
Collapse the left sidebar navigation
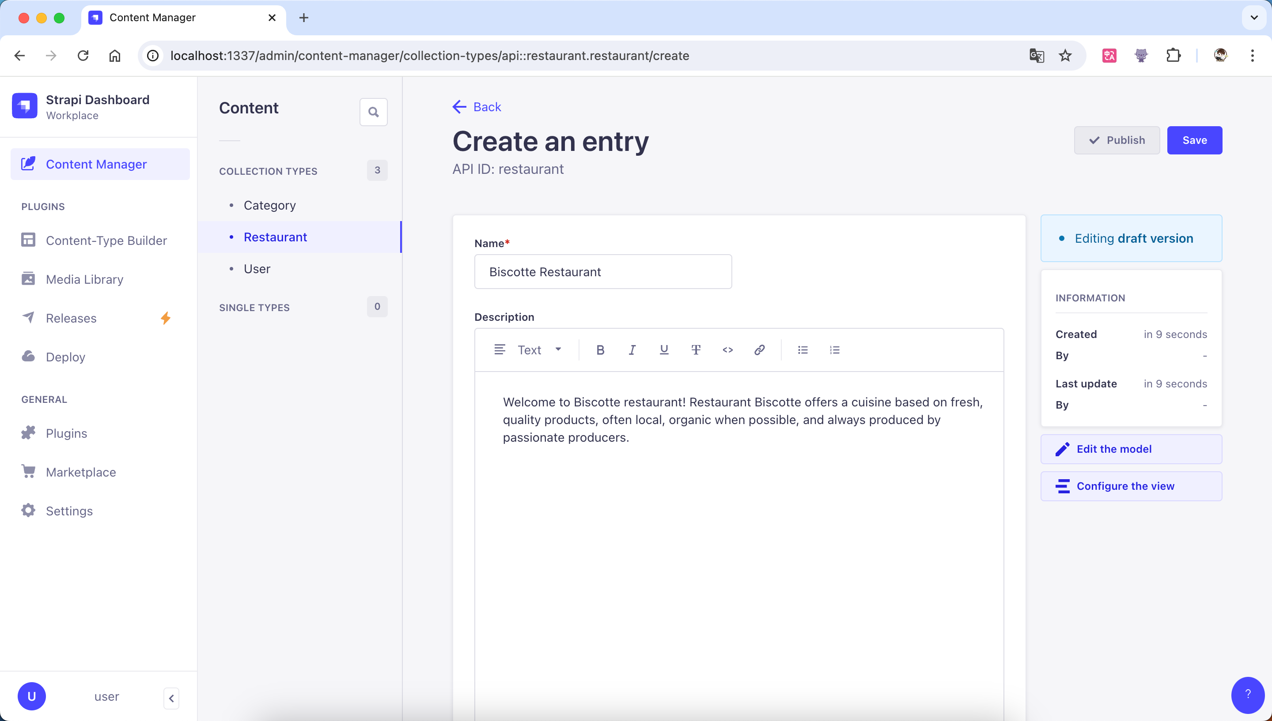click(171, 698)
